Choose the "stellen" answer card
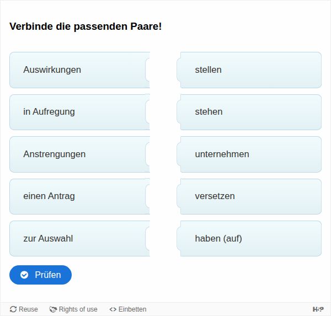The width and height of the screenshot is (331, 316). [x=250, y=70]
